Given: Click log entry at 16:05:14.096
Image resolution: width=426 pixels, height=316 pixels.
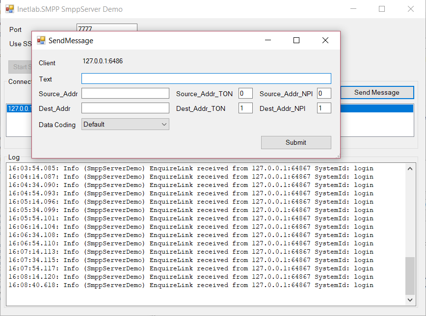Looking at the screenshot, I should [191, 202].
